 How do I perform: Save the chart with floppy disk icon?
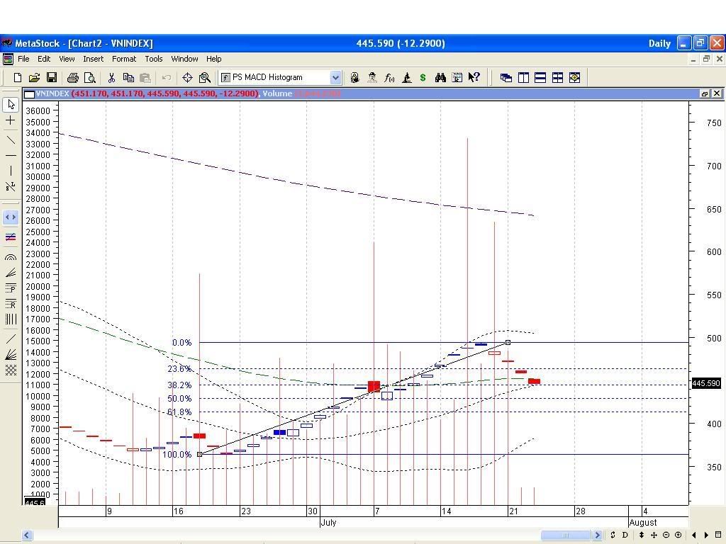52,77
